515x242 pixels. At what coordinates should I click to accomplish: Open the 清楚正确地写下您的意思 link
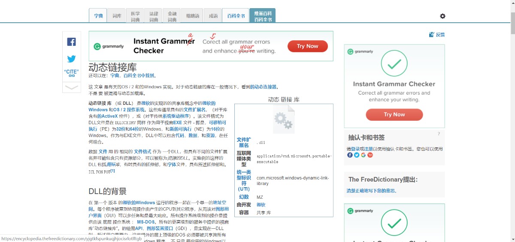(371, 191)
